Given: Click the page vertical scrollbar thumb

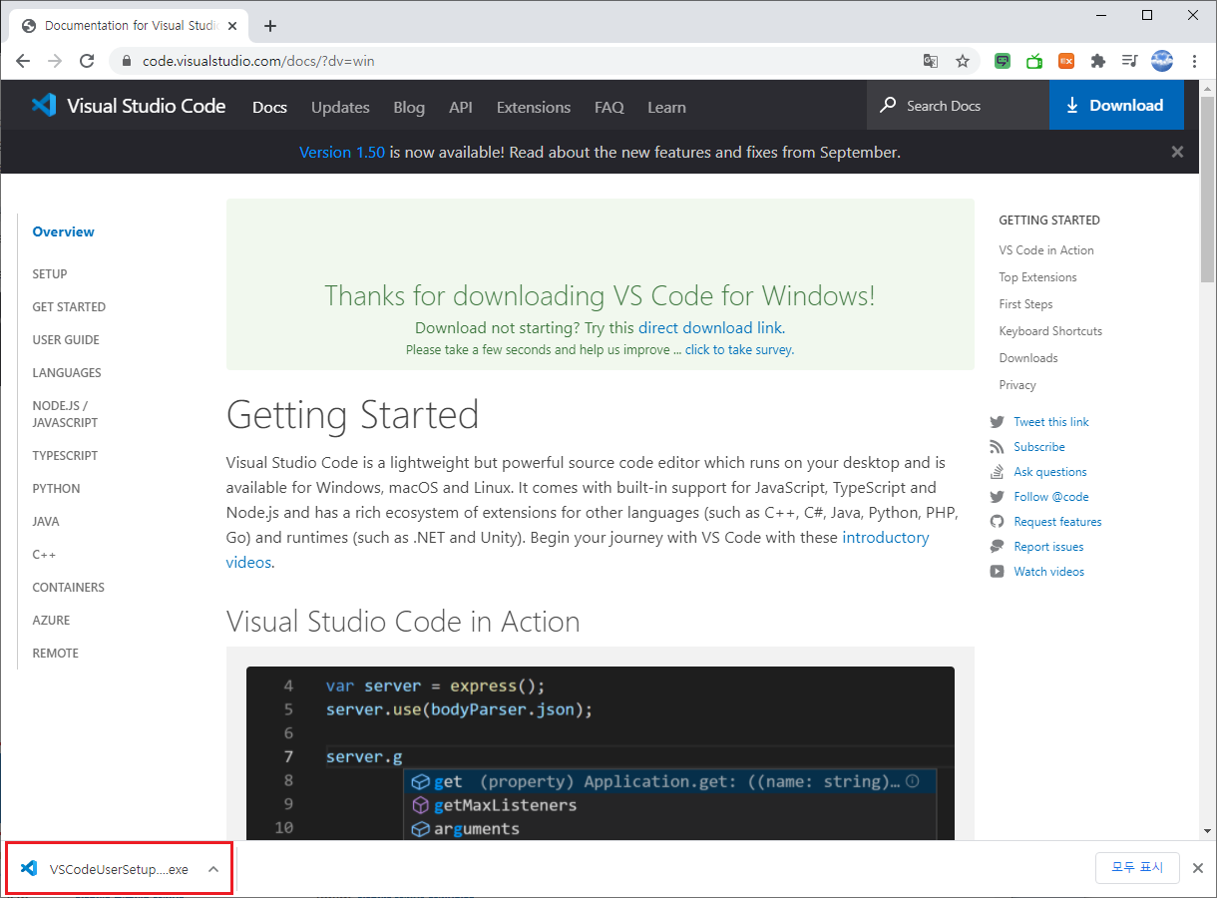Looking at the screenshot, I should coord(1207,190).
